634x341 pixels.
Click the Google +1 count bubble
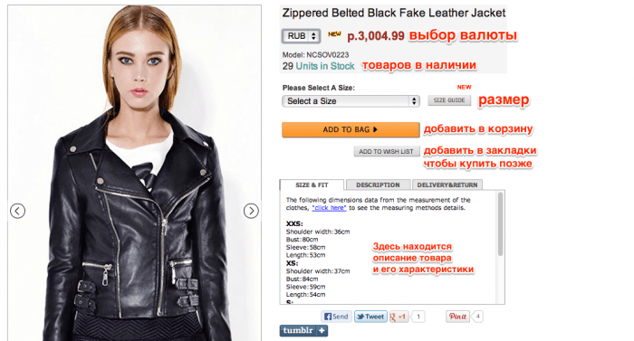[x=418, y=317]
